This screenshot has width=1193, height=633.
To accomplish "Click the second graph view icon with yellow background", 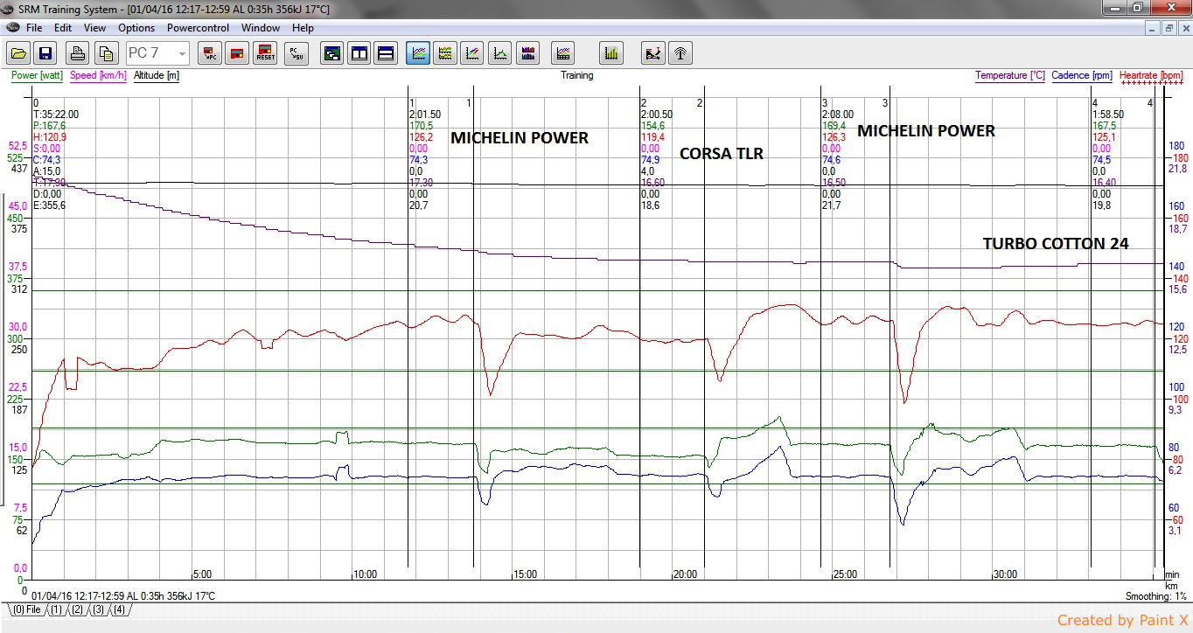I will pos(445,53).
